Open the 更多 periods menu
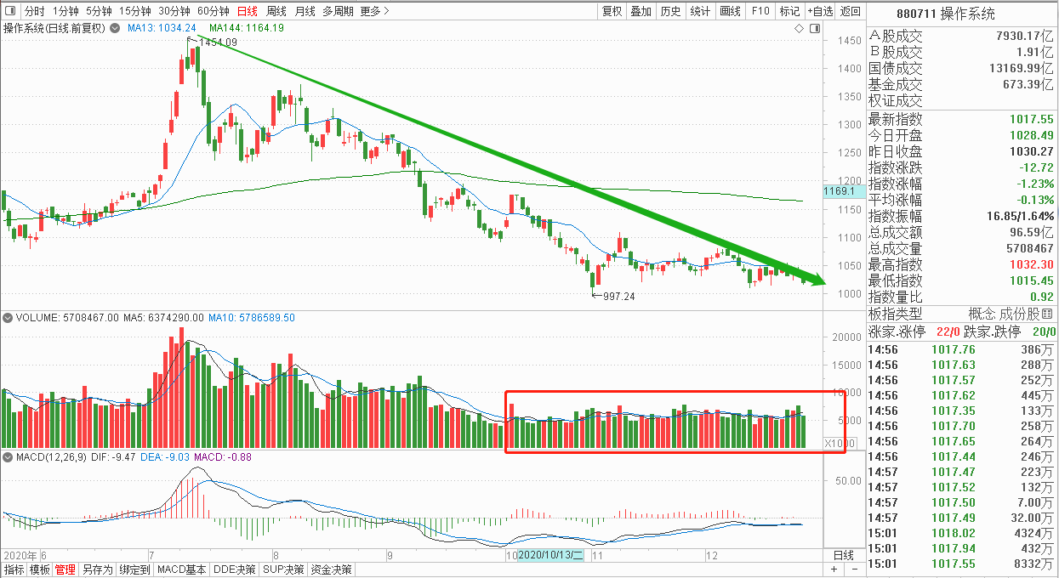The height and width of the screenshot is (578, 1059). click(374, 11)
